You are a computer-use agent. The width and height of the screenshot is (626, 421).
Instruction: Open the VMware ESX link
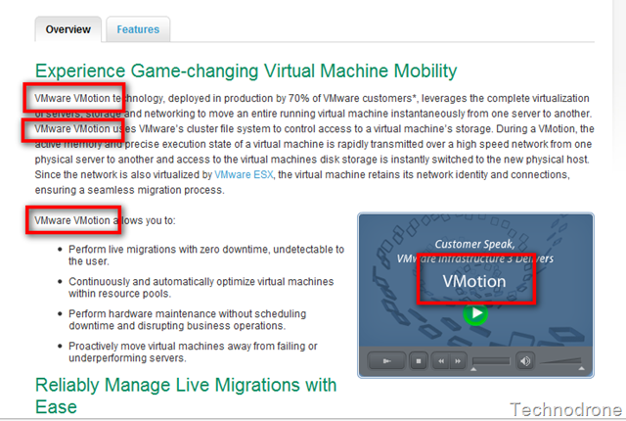(x=244, y=175)
